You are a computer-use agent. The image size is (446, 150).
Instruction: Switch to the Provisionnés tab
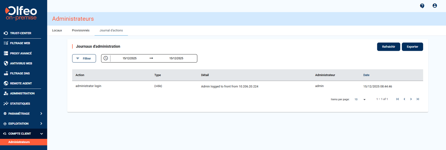[81, 31]
